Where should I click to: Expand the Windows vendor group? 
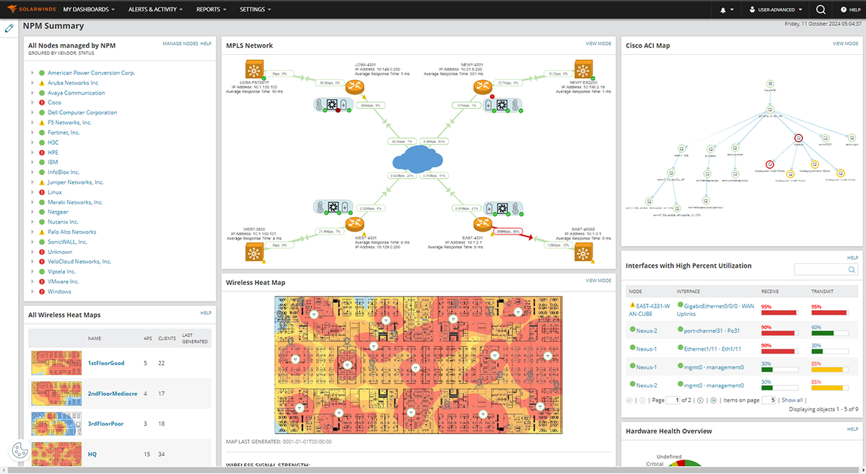point(32,292)
